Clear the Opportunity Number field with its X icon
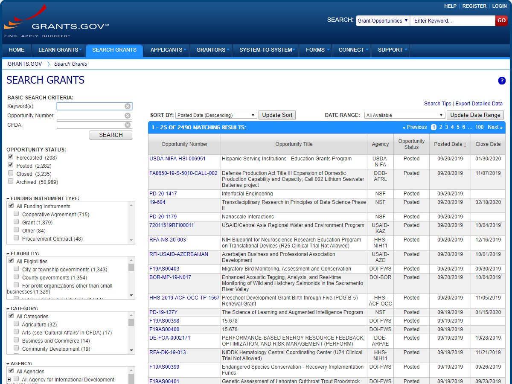 point(127,115)
